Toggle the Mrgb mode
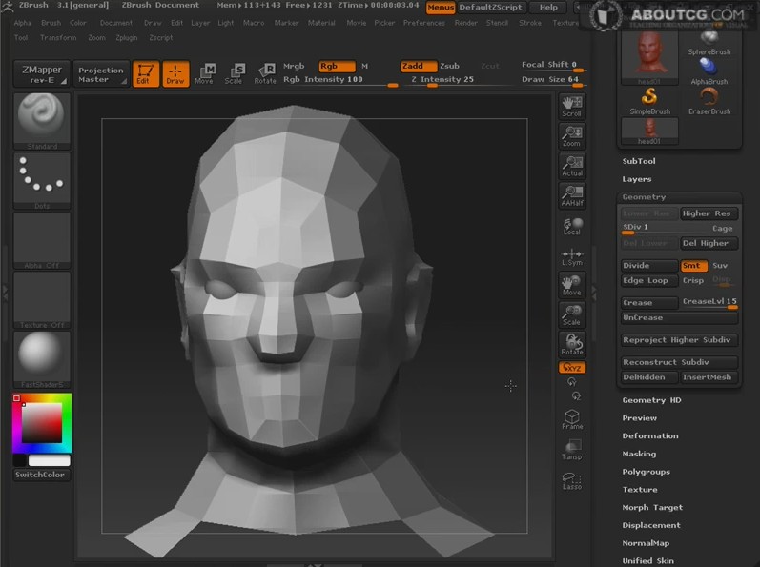Image resolution: width=760 pixels, height=567 pixels. point(294,66)
